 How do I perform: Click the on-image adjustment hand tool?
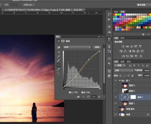click(58, 47)
